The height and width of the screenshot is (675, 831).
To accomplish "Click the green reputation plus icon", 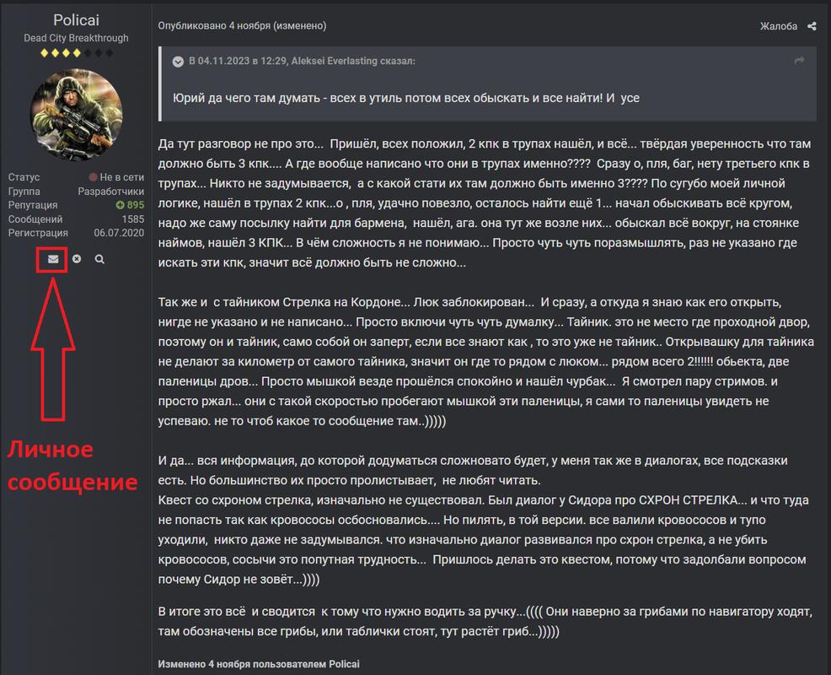I will [120, 205].
